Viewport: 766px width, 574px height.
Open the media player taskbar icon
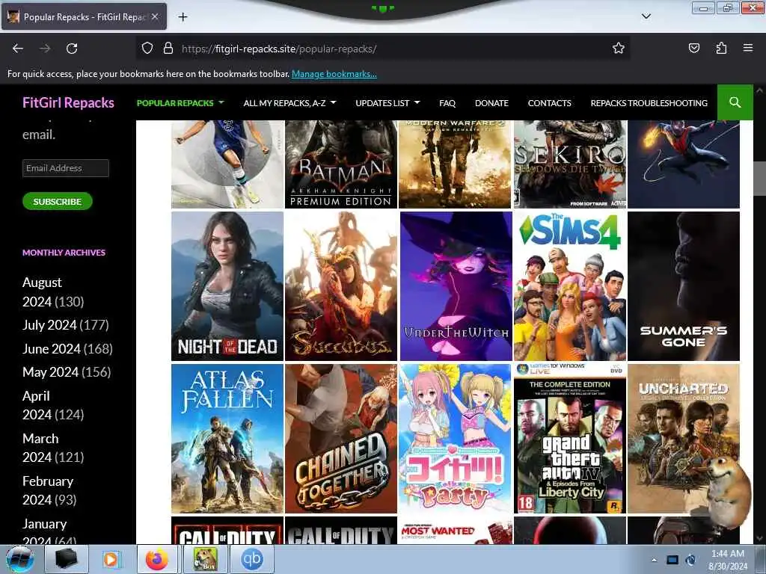[111, 559]
